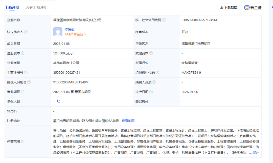Open the 参保人数 trend chart icon
Screen dimensions: 273x163
coord(59,101)
